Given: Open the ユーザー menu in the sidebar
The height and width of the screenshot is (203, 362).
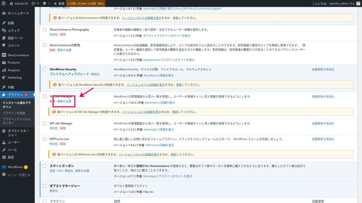Looking at the screenshot, I should (14, 142).
